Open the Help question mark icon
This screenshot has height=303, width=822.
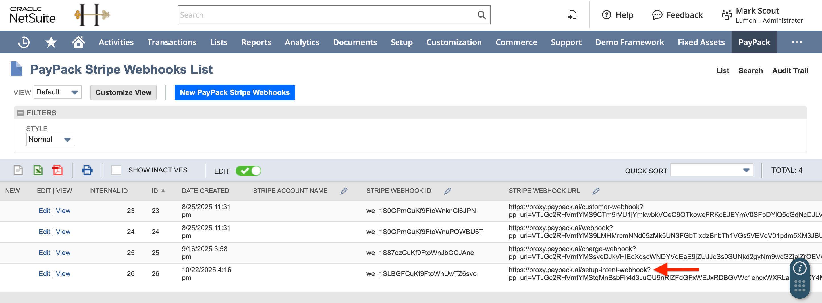(606, 15)
